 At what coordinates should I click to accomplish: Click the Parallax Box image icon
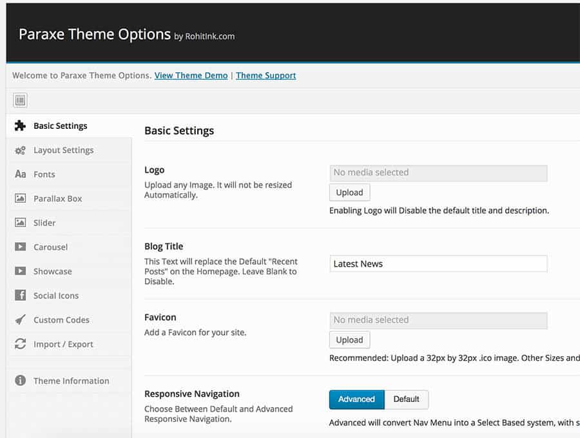(x=21, y=198)
